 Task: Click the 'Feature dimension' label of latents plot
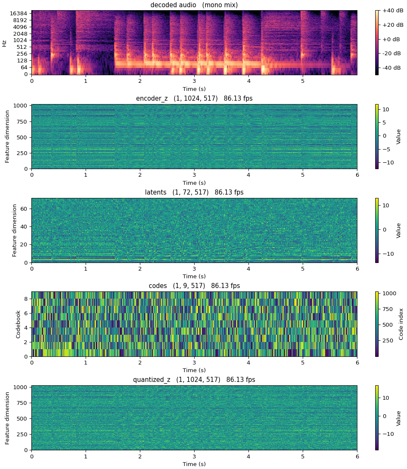click(x=14, y=230)
